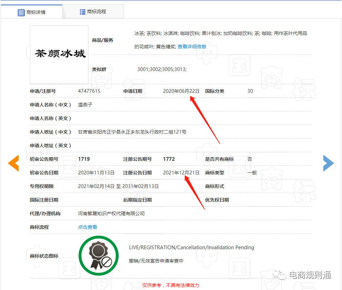342x290 pixels.
Task: Click the 后期指定日期 label
Action: 137,200
